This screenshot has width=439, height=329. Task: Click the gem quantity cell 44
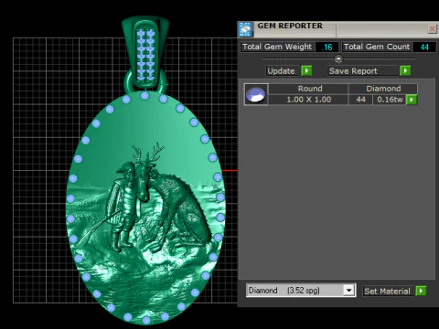(360, 100)
